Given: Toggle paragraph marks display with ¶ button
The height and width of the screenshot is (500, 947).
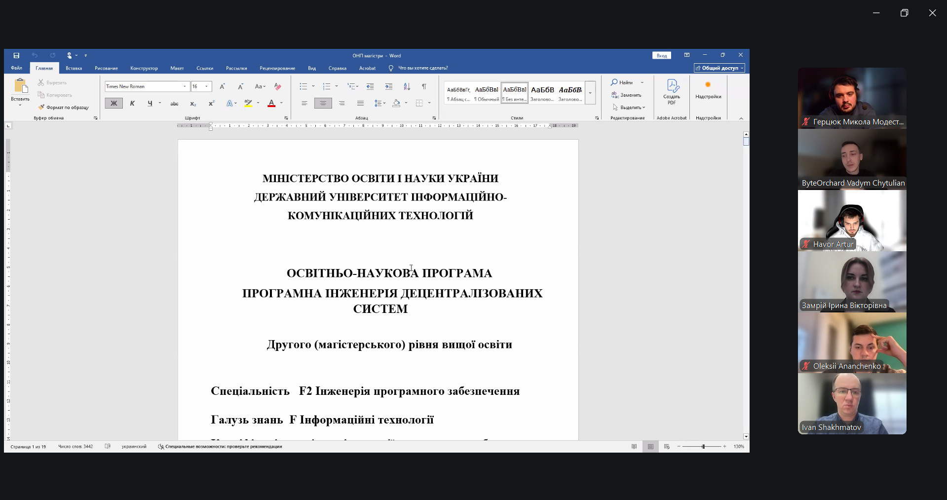Looking at the screenshot, I should pos(424,86).
